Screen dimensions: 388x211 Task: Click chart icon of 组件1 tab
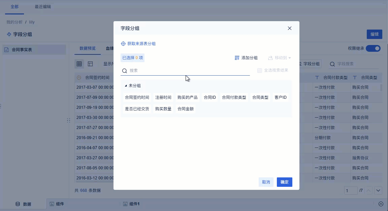[125, 204]
